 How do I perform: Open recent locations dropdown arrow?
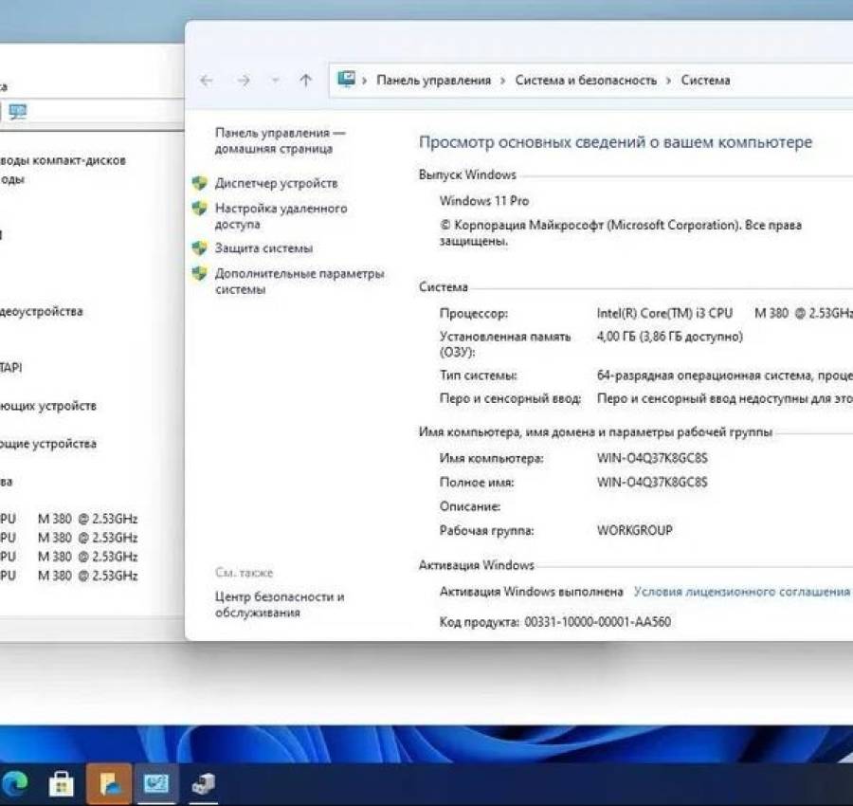click(x=275, y=82)
